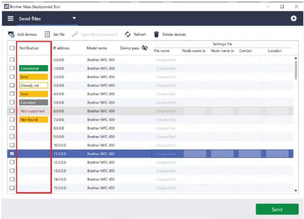The image size is (304, 219).
Task: Click the Set file document icon
Action: tap(47, 34)
